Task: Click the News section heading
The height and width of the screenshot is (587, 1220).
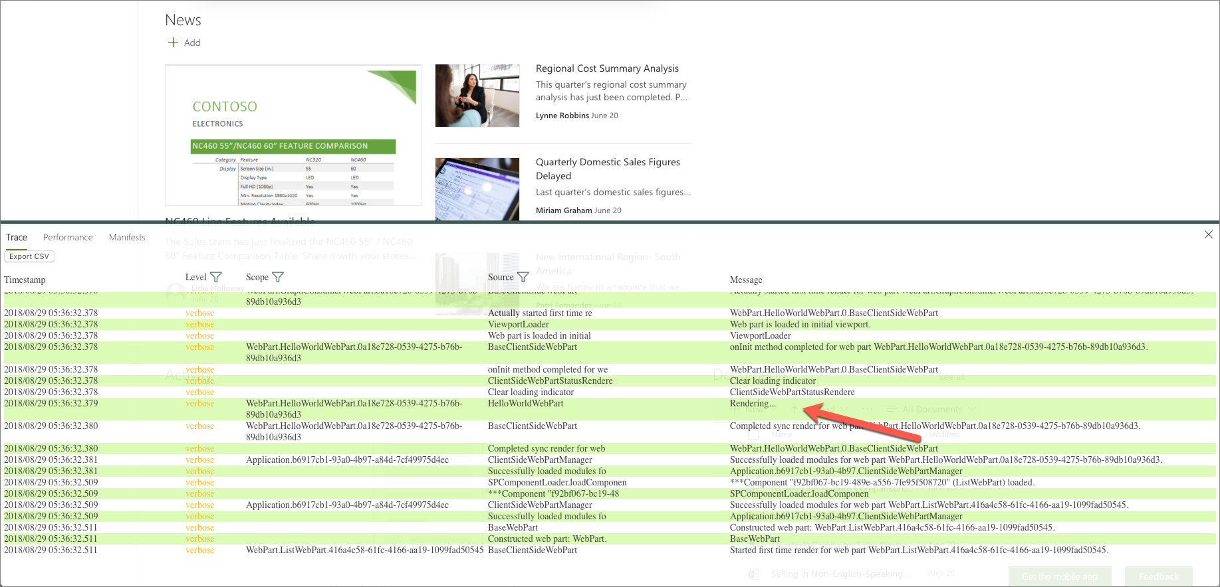Action: point(183,20)
